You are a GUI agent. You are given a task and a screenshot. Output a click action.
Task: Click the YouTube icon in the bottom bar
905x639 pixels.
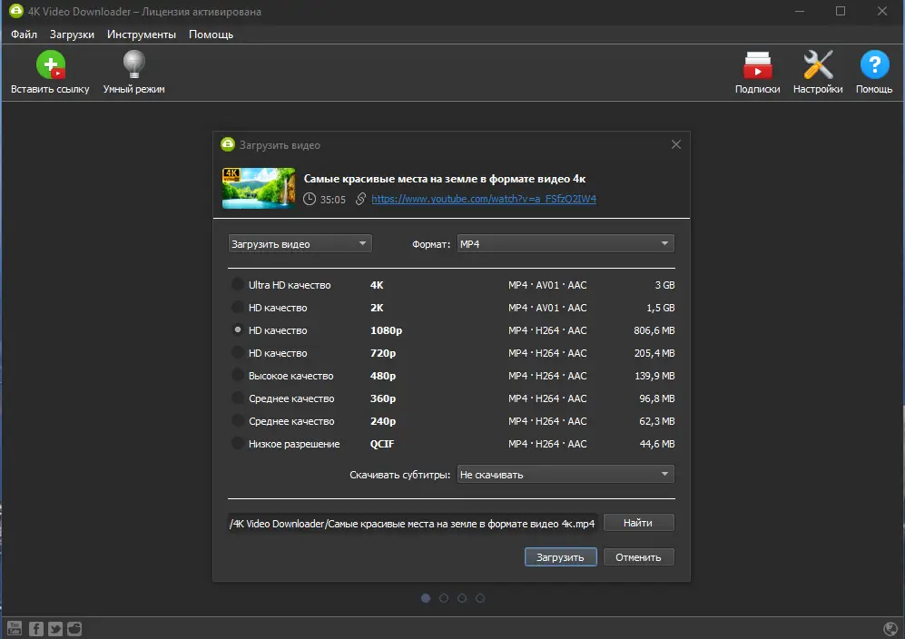[15, 629]
